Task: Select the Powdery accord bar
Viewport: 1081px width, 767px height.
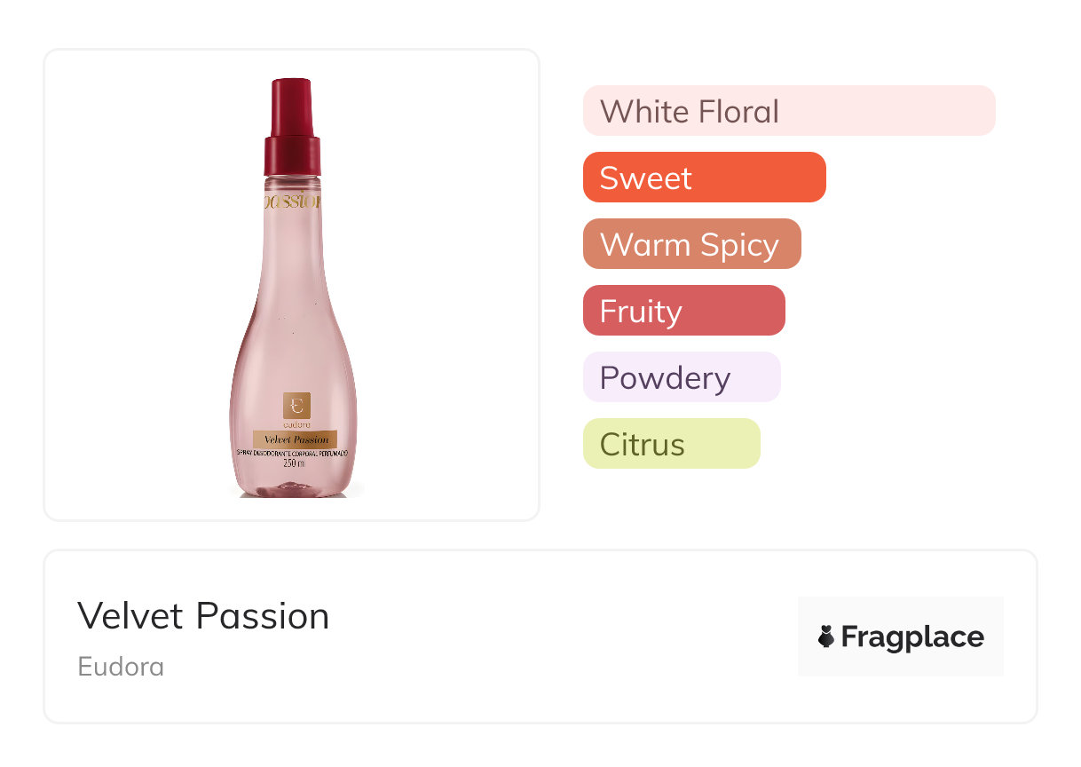Action: (x=681, y=377)
